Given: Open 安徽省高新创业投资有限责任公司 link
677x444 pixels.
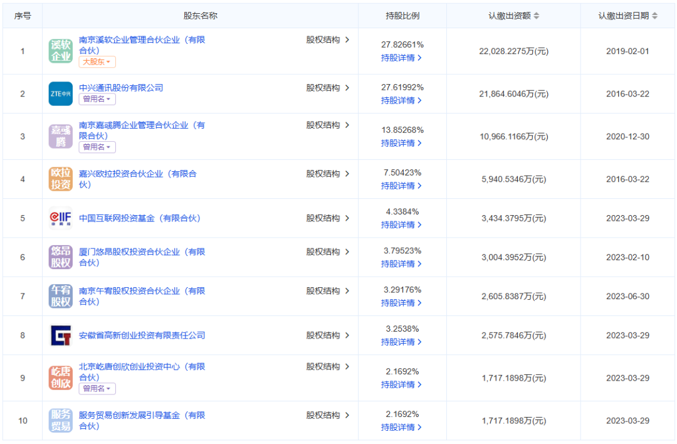Looking at the screenshot, I should point(142,335).
